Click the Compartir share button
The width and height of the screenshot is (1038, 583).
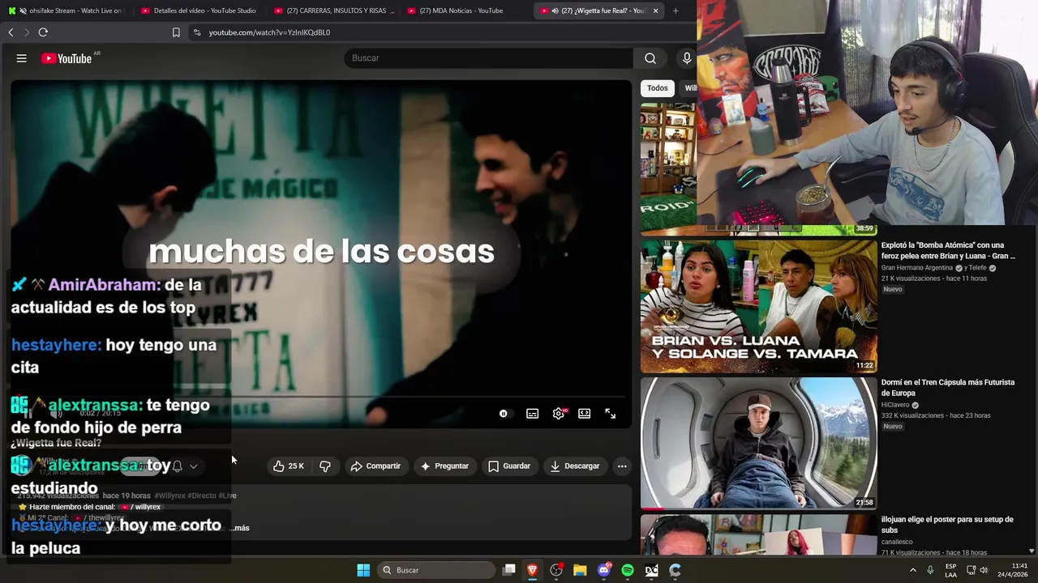pyautogui.click(x=375, y=466)
